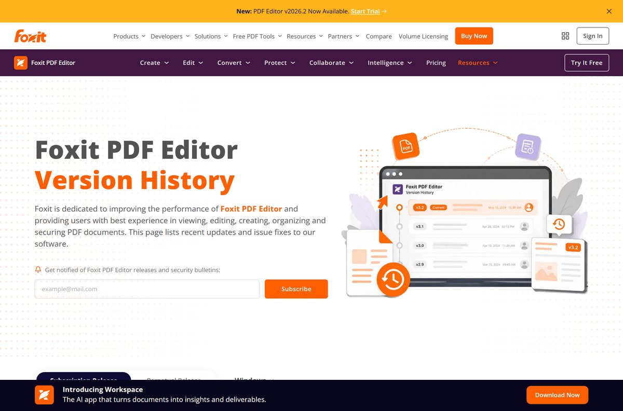
Task: Click the bell notification icon above the email field
Action: tap(38, 270)
